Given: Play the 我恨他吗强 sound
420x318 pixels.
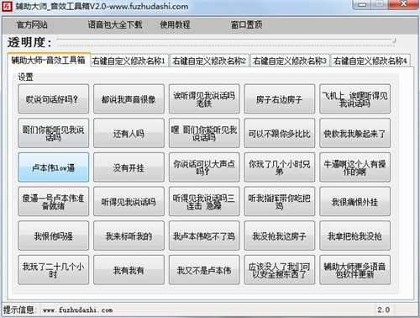Looking at the screenshot, I should click(53, 236).
